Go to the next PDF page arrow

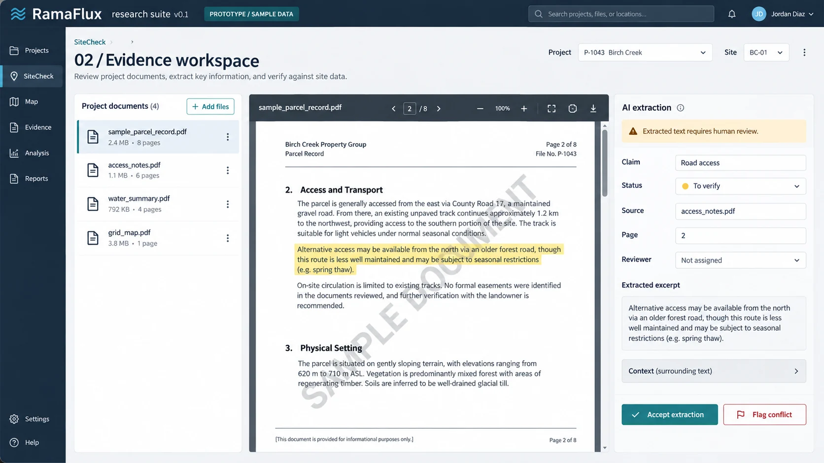point(439,108)
